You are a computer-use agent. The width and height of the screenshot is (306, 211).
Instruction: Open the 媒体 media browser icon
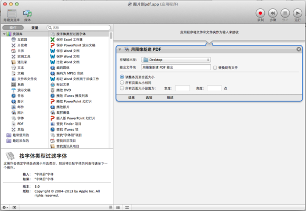point(27,13)
